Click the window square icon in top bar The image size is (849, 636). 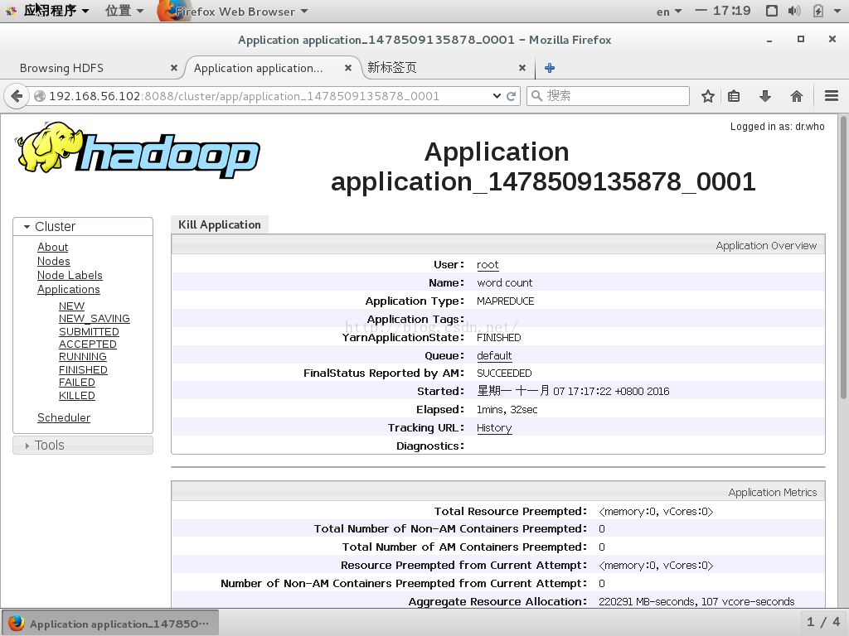772,11
